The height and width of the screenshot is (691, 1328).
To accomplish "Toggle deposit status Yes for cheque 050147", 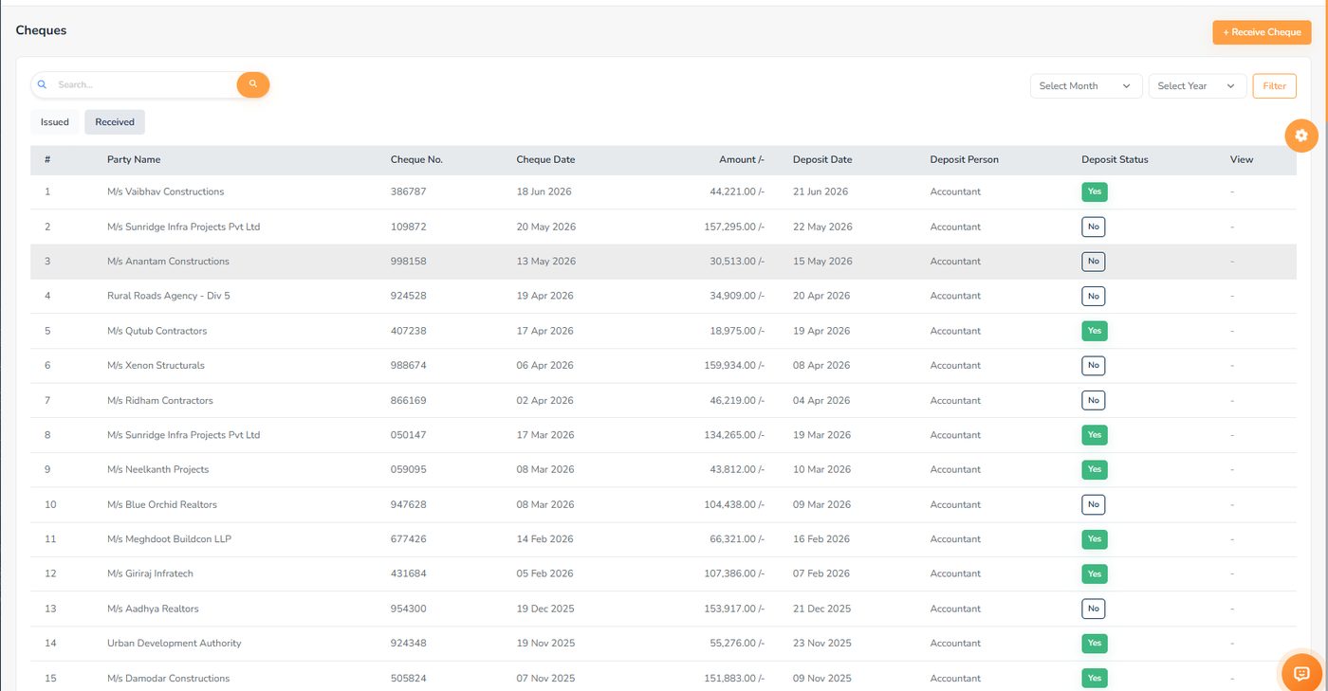I will click(1095, 435).
